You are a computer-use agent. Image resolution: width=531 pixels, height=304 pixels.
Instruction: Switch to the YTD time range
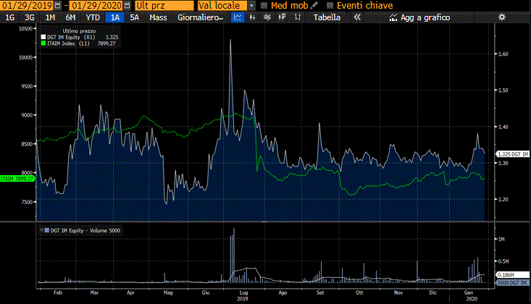point(93,17)
